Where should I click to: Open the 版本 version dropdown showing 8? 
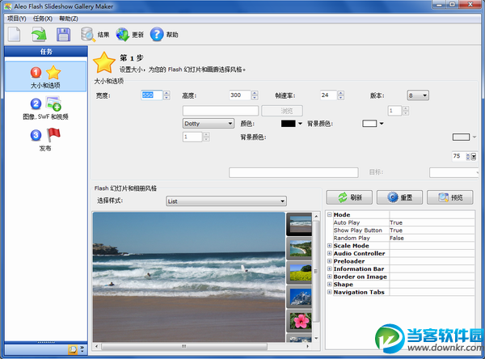point(418,95)
